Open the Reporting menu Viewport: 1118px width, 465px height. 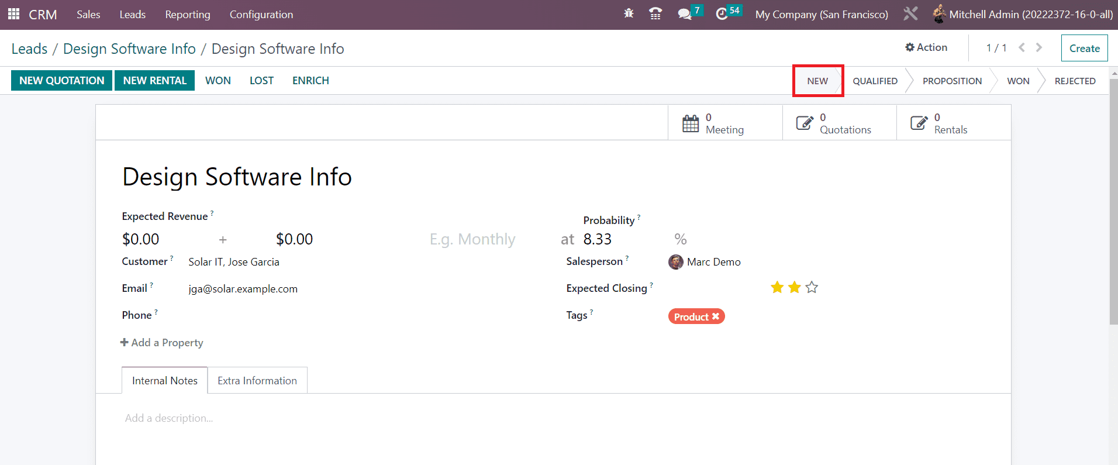[x=187, y=15]
